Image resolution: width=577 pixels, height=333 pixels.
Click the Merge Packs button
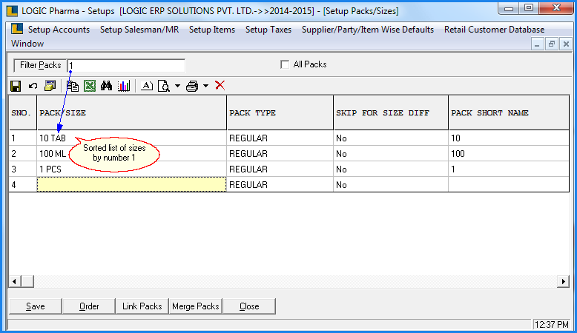pos(195,306)
